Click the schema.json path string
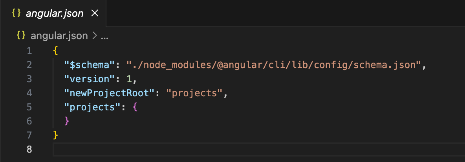465x162 pixels. [x=274, y=65]
